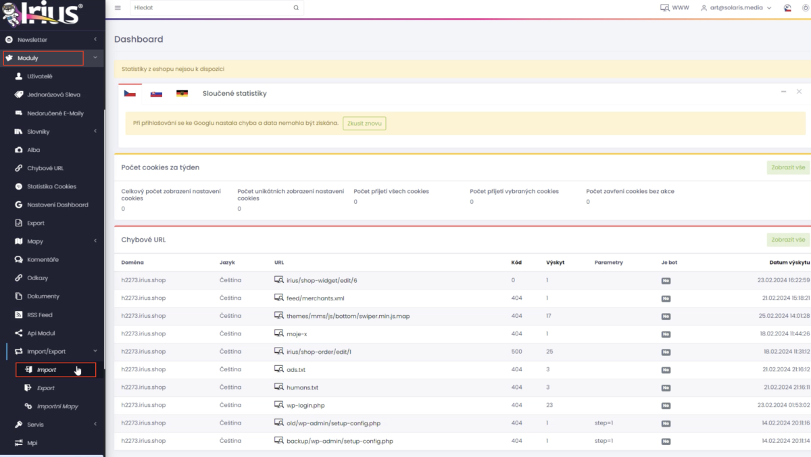This screenshot has width=811, height=457.
Task: Click the Dashboard page heading
Action: (x=139, y=39)
